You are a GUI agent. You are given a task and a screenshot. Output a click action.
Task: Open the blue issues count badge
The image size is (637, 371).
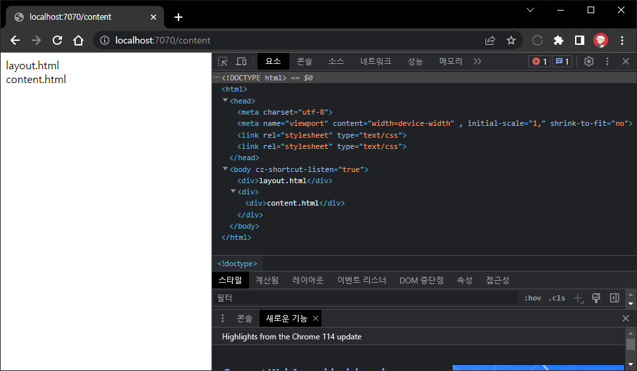pyautogui.click(x=563, y=61)
